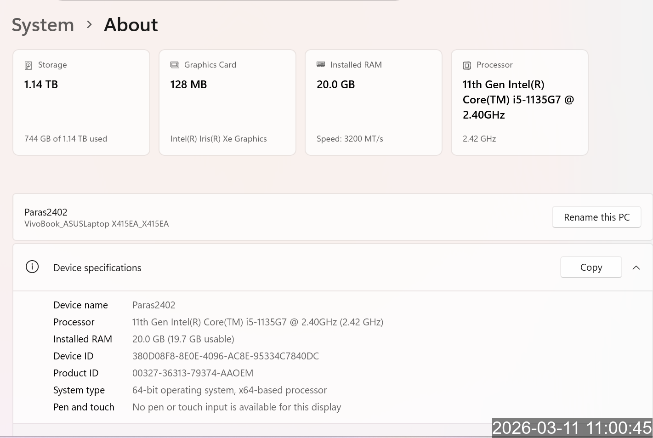653x438 pixels.
Task: Click the Installed RAM memory icon
Action: tap(321, 65)
